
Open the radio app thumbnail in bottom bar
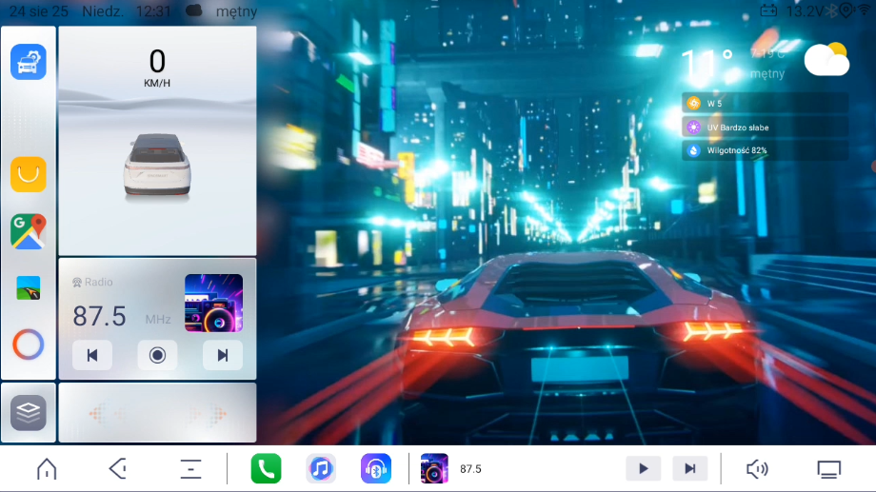coord(434,468)
